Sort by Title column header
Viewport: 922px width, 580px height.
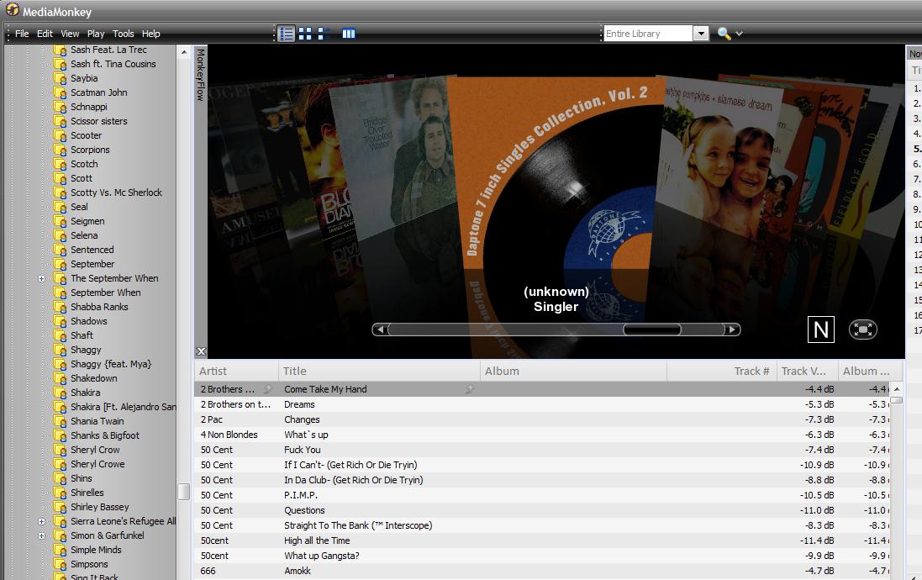coord(379,372)
